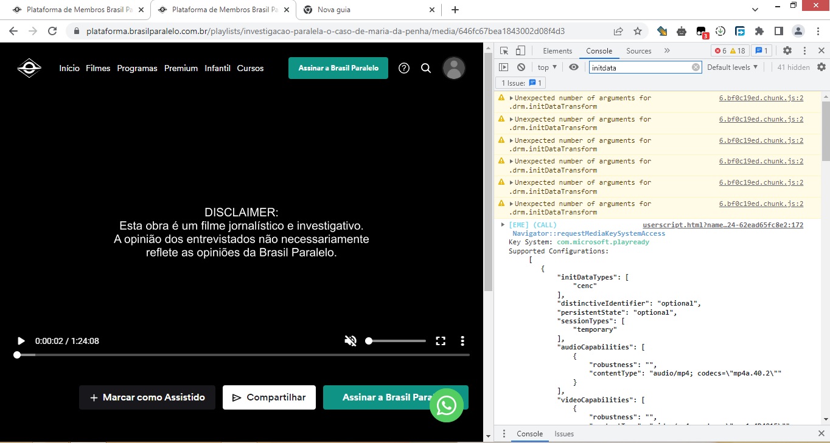The height and width of the screenshot is (443, 830).
Task: Click the 1 issue message badge
Action: pos(762,51)
